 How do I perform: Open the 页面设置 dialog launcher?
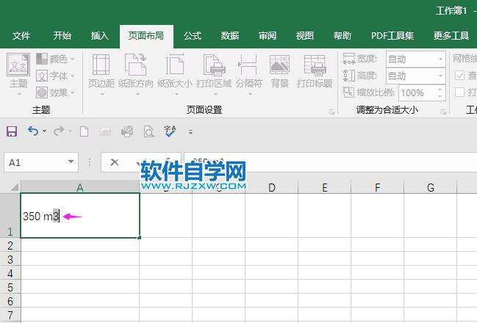click(331, 112)
